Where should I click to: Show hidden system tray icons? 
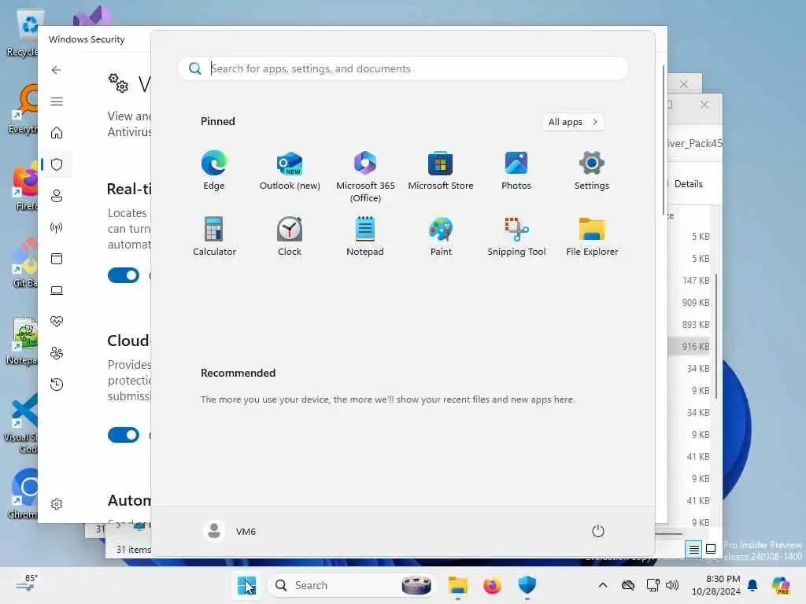(x=603, y=585)
